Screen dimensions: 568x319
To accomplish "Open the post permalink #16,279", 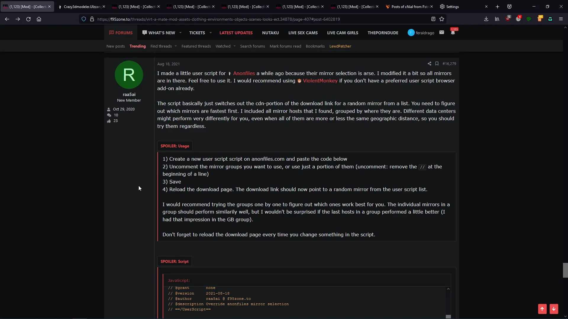I will tap(449, 64).
